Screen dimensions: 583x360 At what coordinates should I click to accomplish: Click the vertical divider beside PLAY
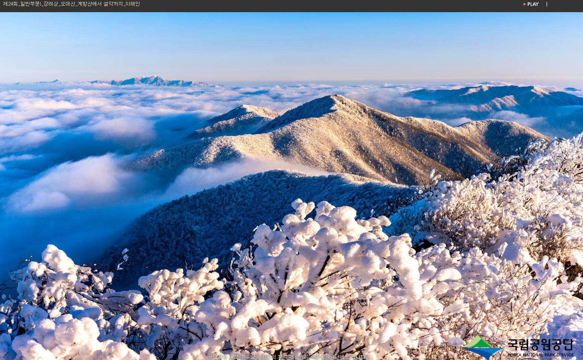tap(547, 4)
